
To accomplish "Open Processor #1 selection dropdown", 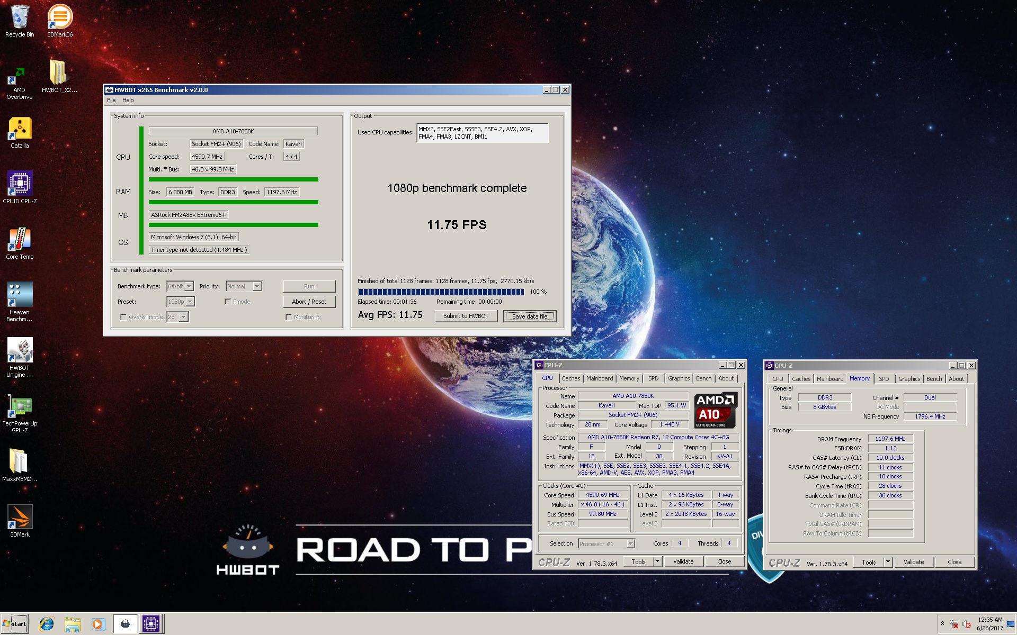I will (x=606, y=543).
